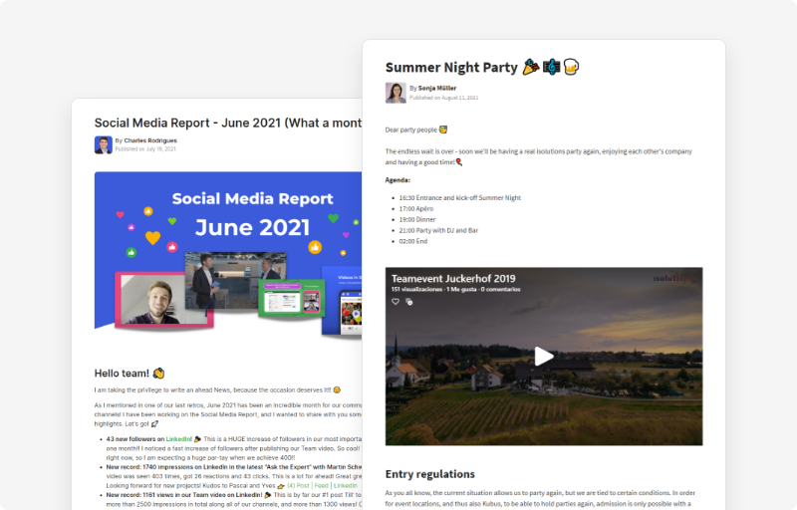Screen dimensions: 797x510
Task: Click Published on August 11, 2021 date
Action: 443,98
